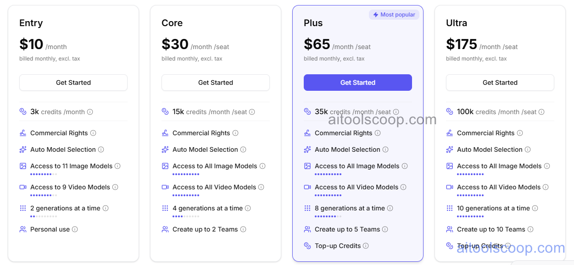The width and height of the screenshot is (574, 265).
Task: Select the Personal use icon in the Entry plan
Action: pyautogui.click(x=23, y=229)
